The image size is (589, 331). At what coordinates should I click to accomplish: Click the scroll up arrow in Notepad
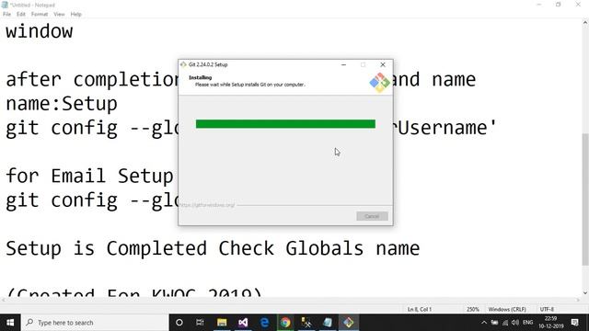(x=585, y=23)
